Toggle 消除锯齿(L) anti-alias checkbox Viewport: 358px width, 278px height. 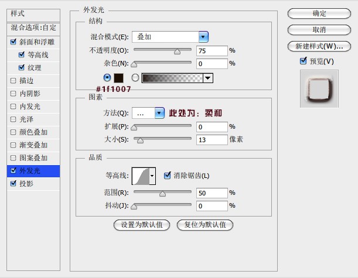click(x=168, y=176)
